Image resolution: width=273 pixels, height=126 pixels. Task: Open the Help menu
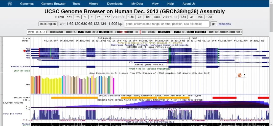170,4
